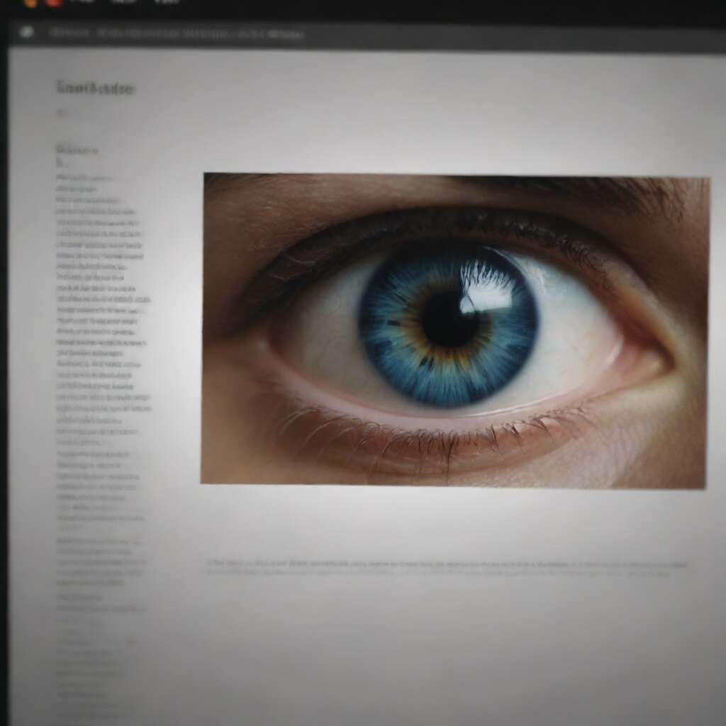Click the lower eyelashes in the eye photo

point(425,432)
